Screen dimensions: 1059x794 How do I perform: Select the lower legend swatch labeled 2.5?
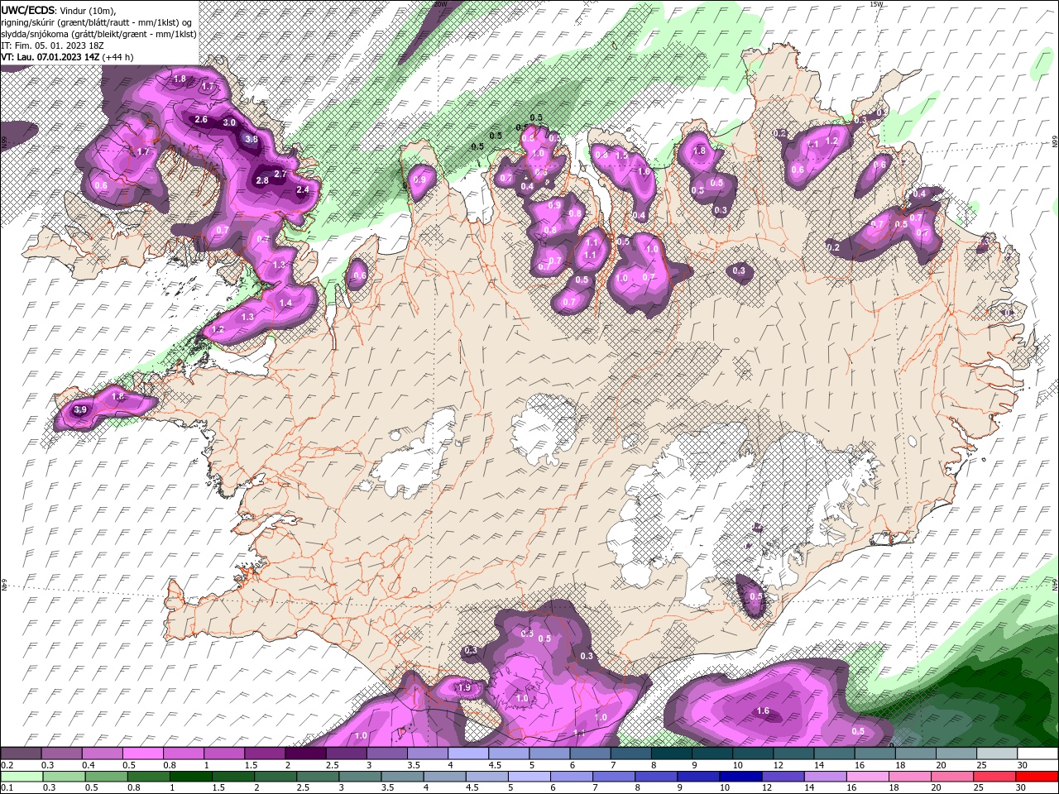point(316,776)
